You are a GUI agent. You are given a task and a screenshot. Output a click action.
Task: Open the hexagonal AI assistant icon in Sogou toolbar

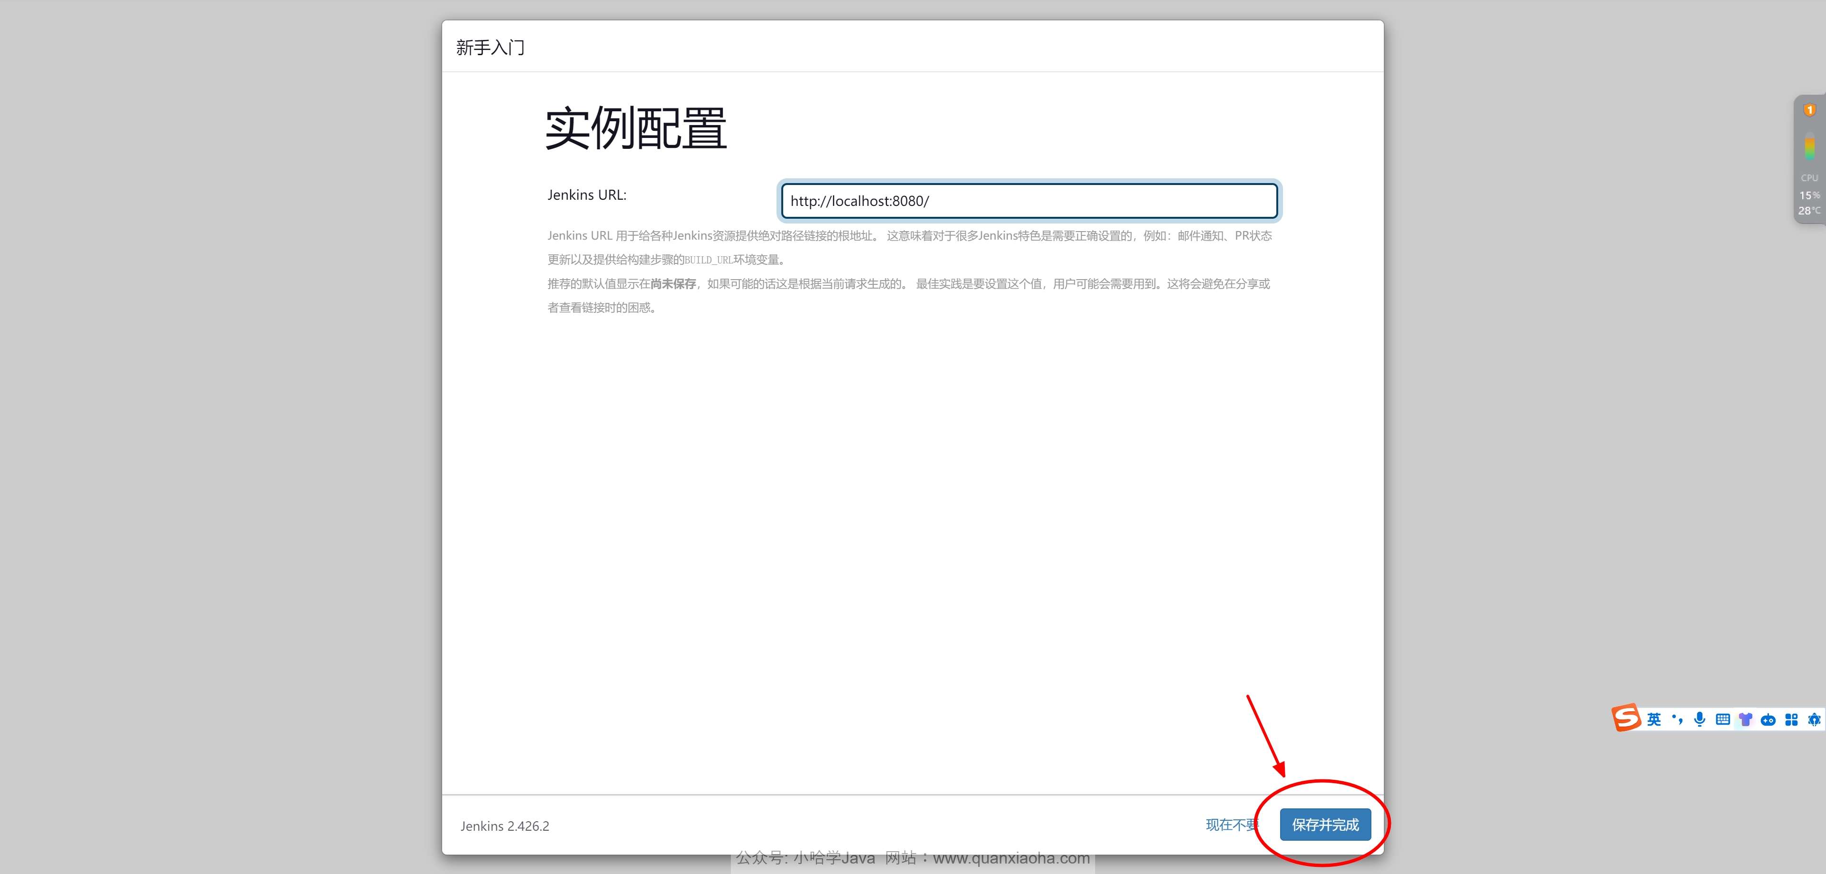[1814, 719]
